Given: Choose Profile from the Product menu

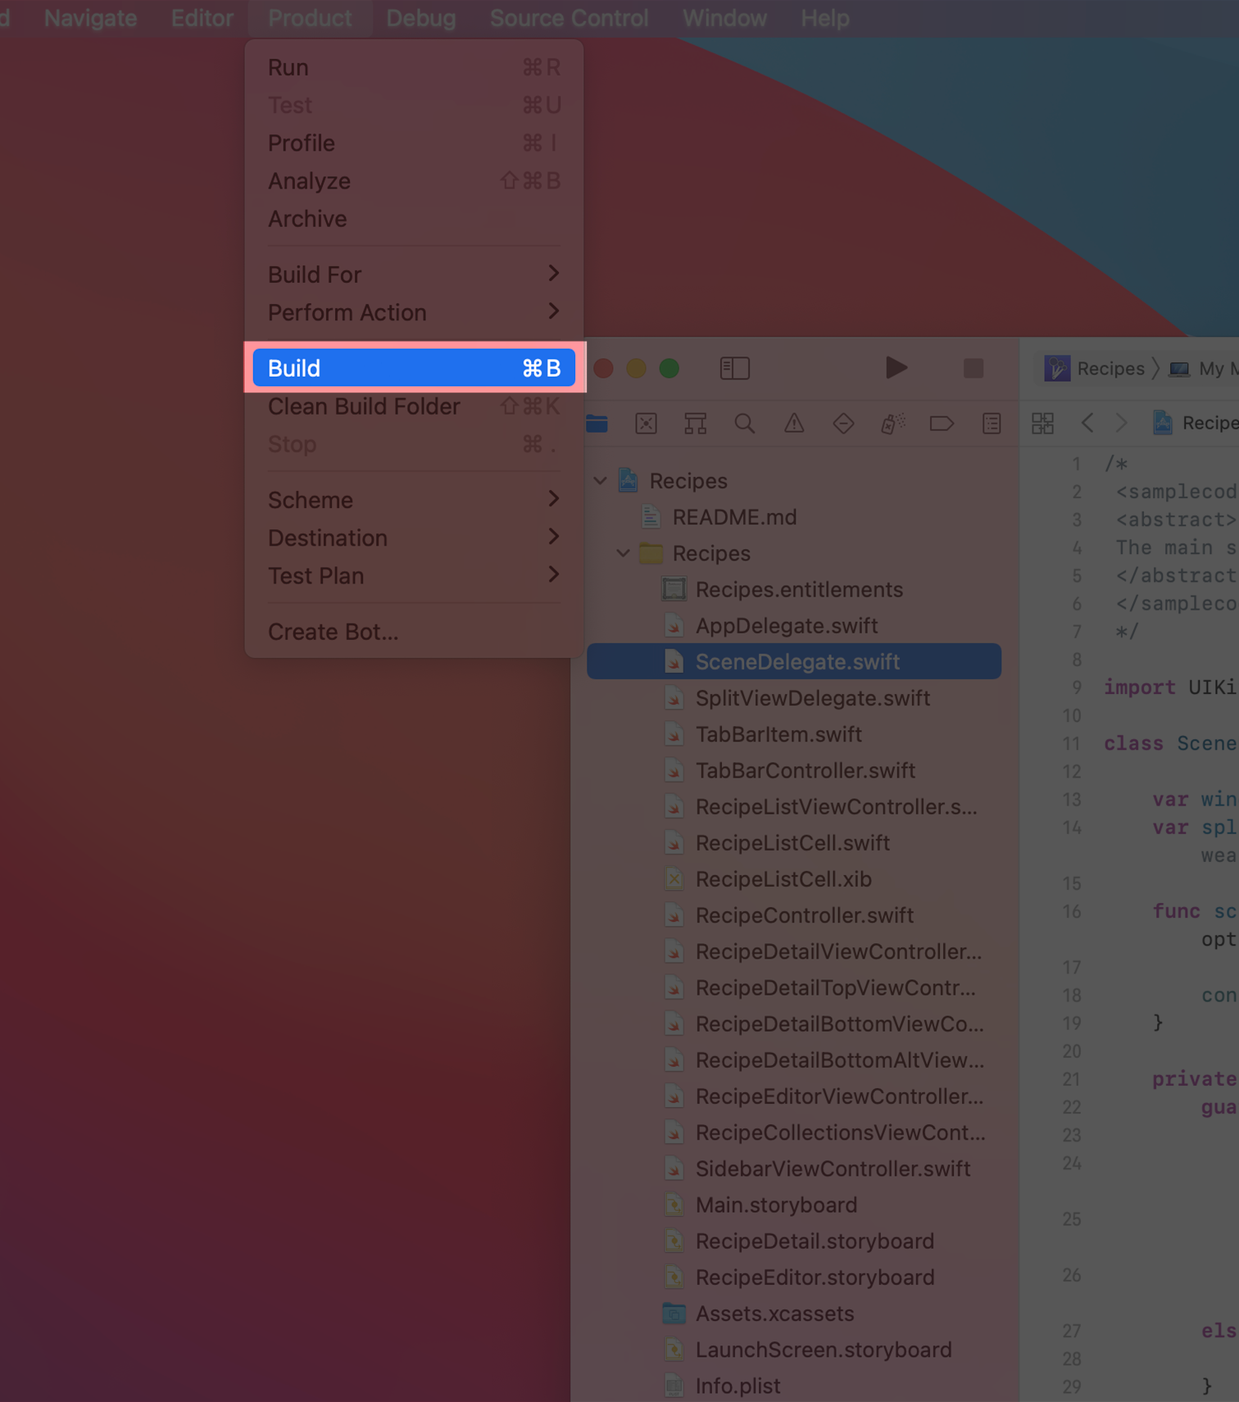Looking at the screenshot, I should [414, 143].
